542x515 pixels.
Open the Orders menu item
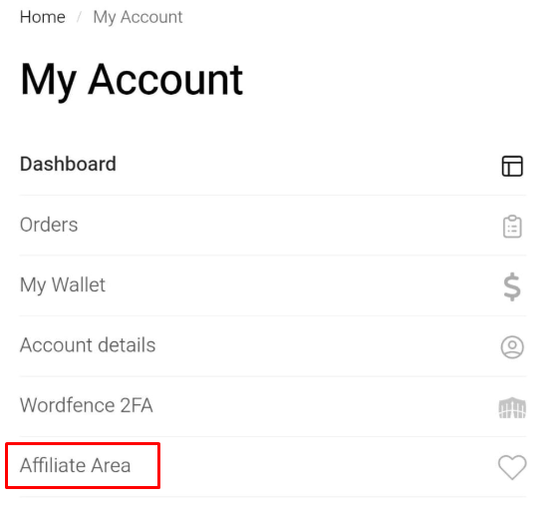coord(273,226)
